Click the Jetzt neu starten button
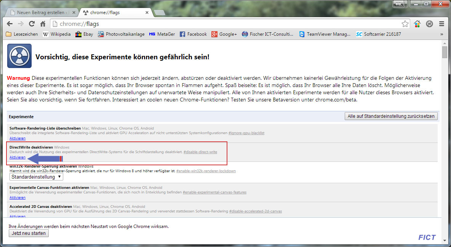Viewport: 451px width, 247px height. [x=29, y=233]
